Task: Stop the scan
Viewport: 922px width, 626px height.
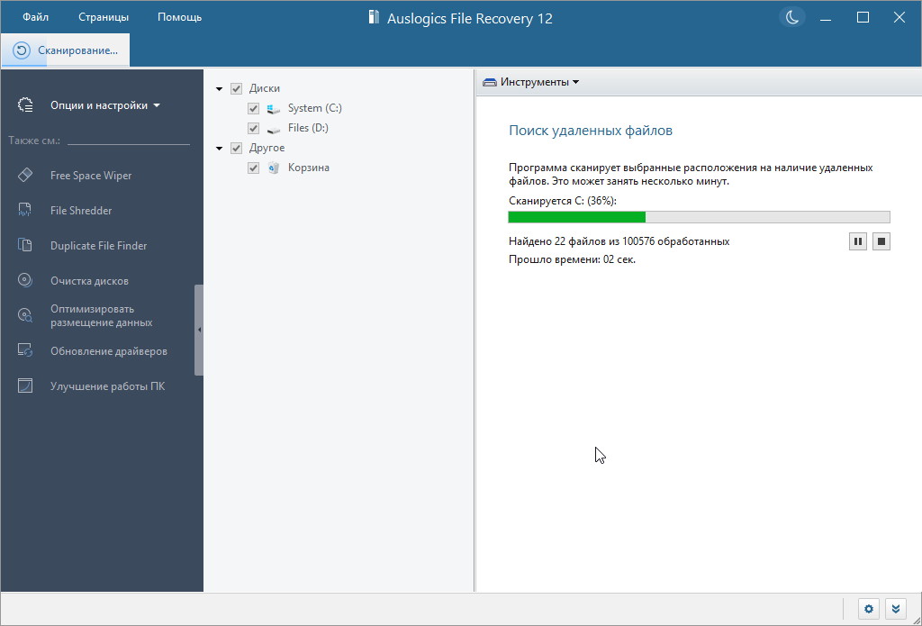Action: [881, 241]
